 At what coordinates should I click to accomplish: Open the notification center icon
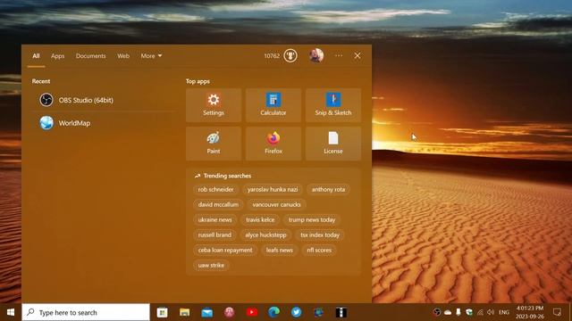[557, 312]
